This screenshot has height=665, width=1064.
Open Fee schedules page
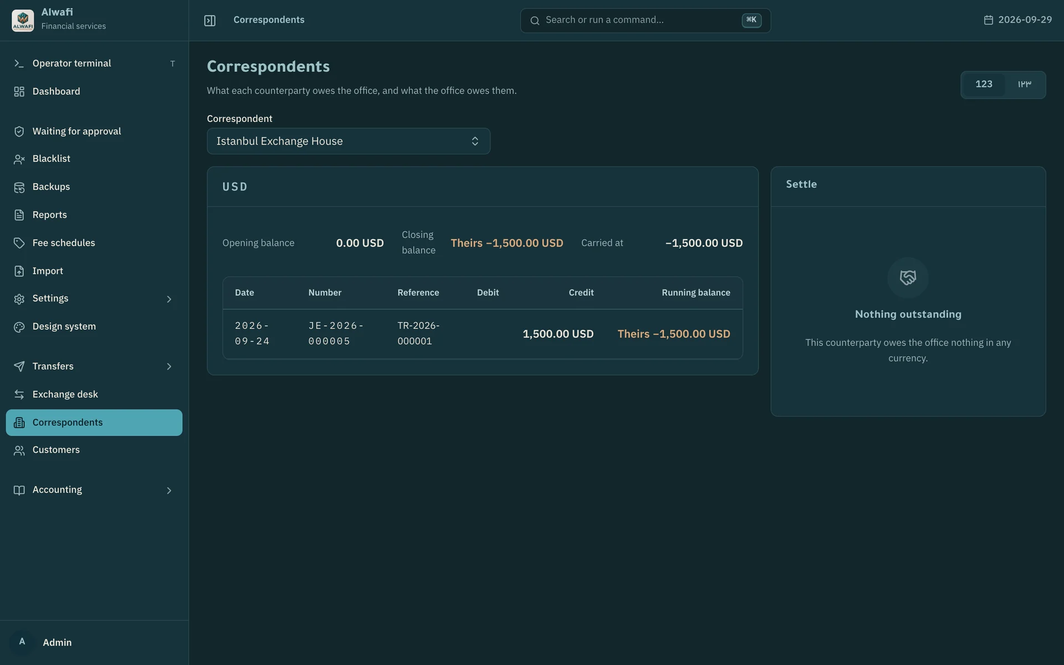pyautogui.click(x=94, y=243)
